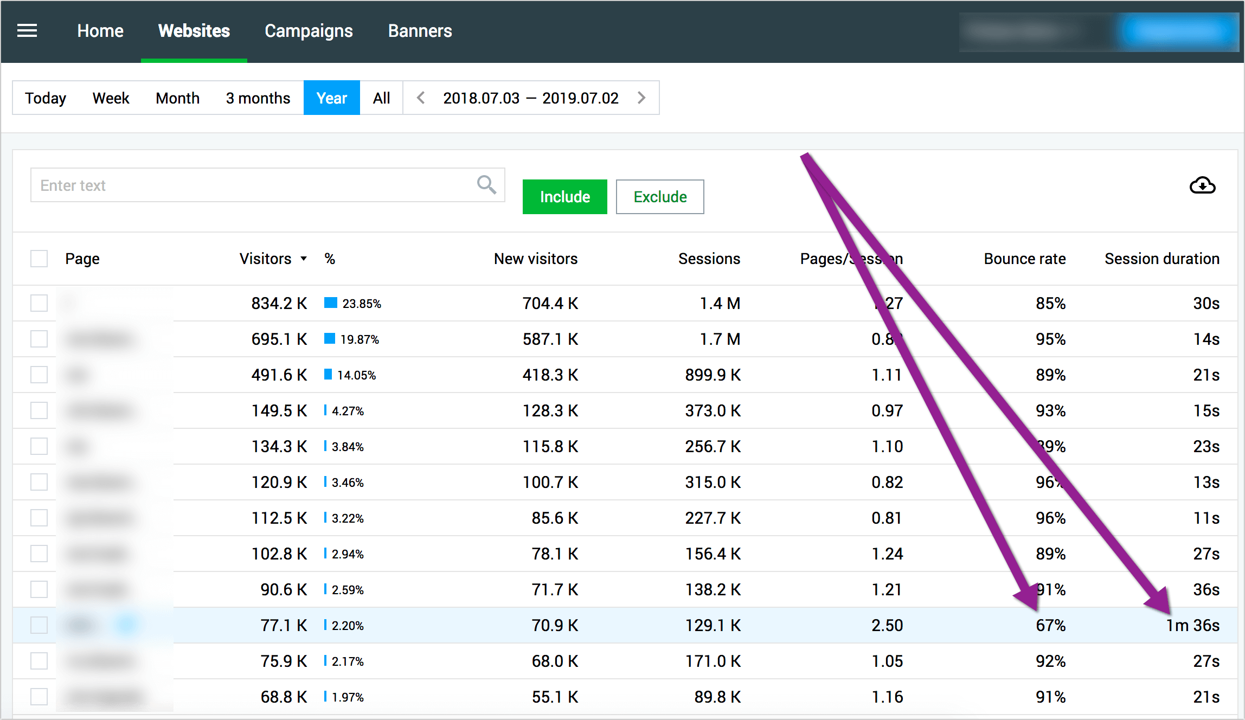Click the 227.7 K sessions cell
Viewport: 1245px width, 720px height.
(x=713, y=518)
